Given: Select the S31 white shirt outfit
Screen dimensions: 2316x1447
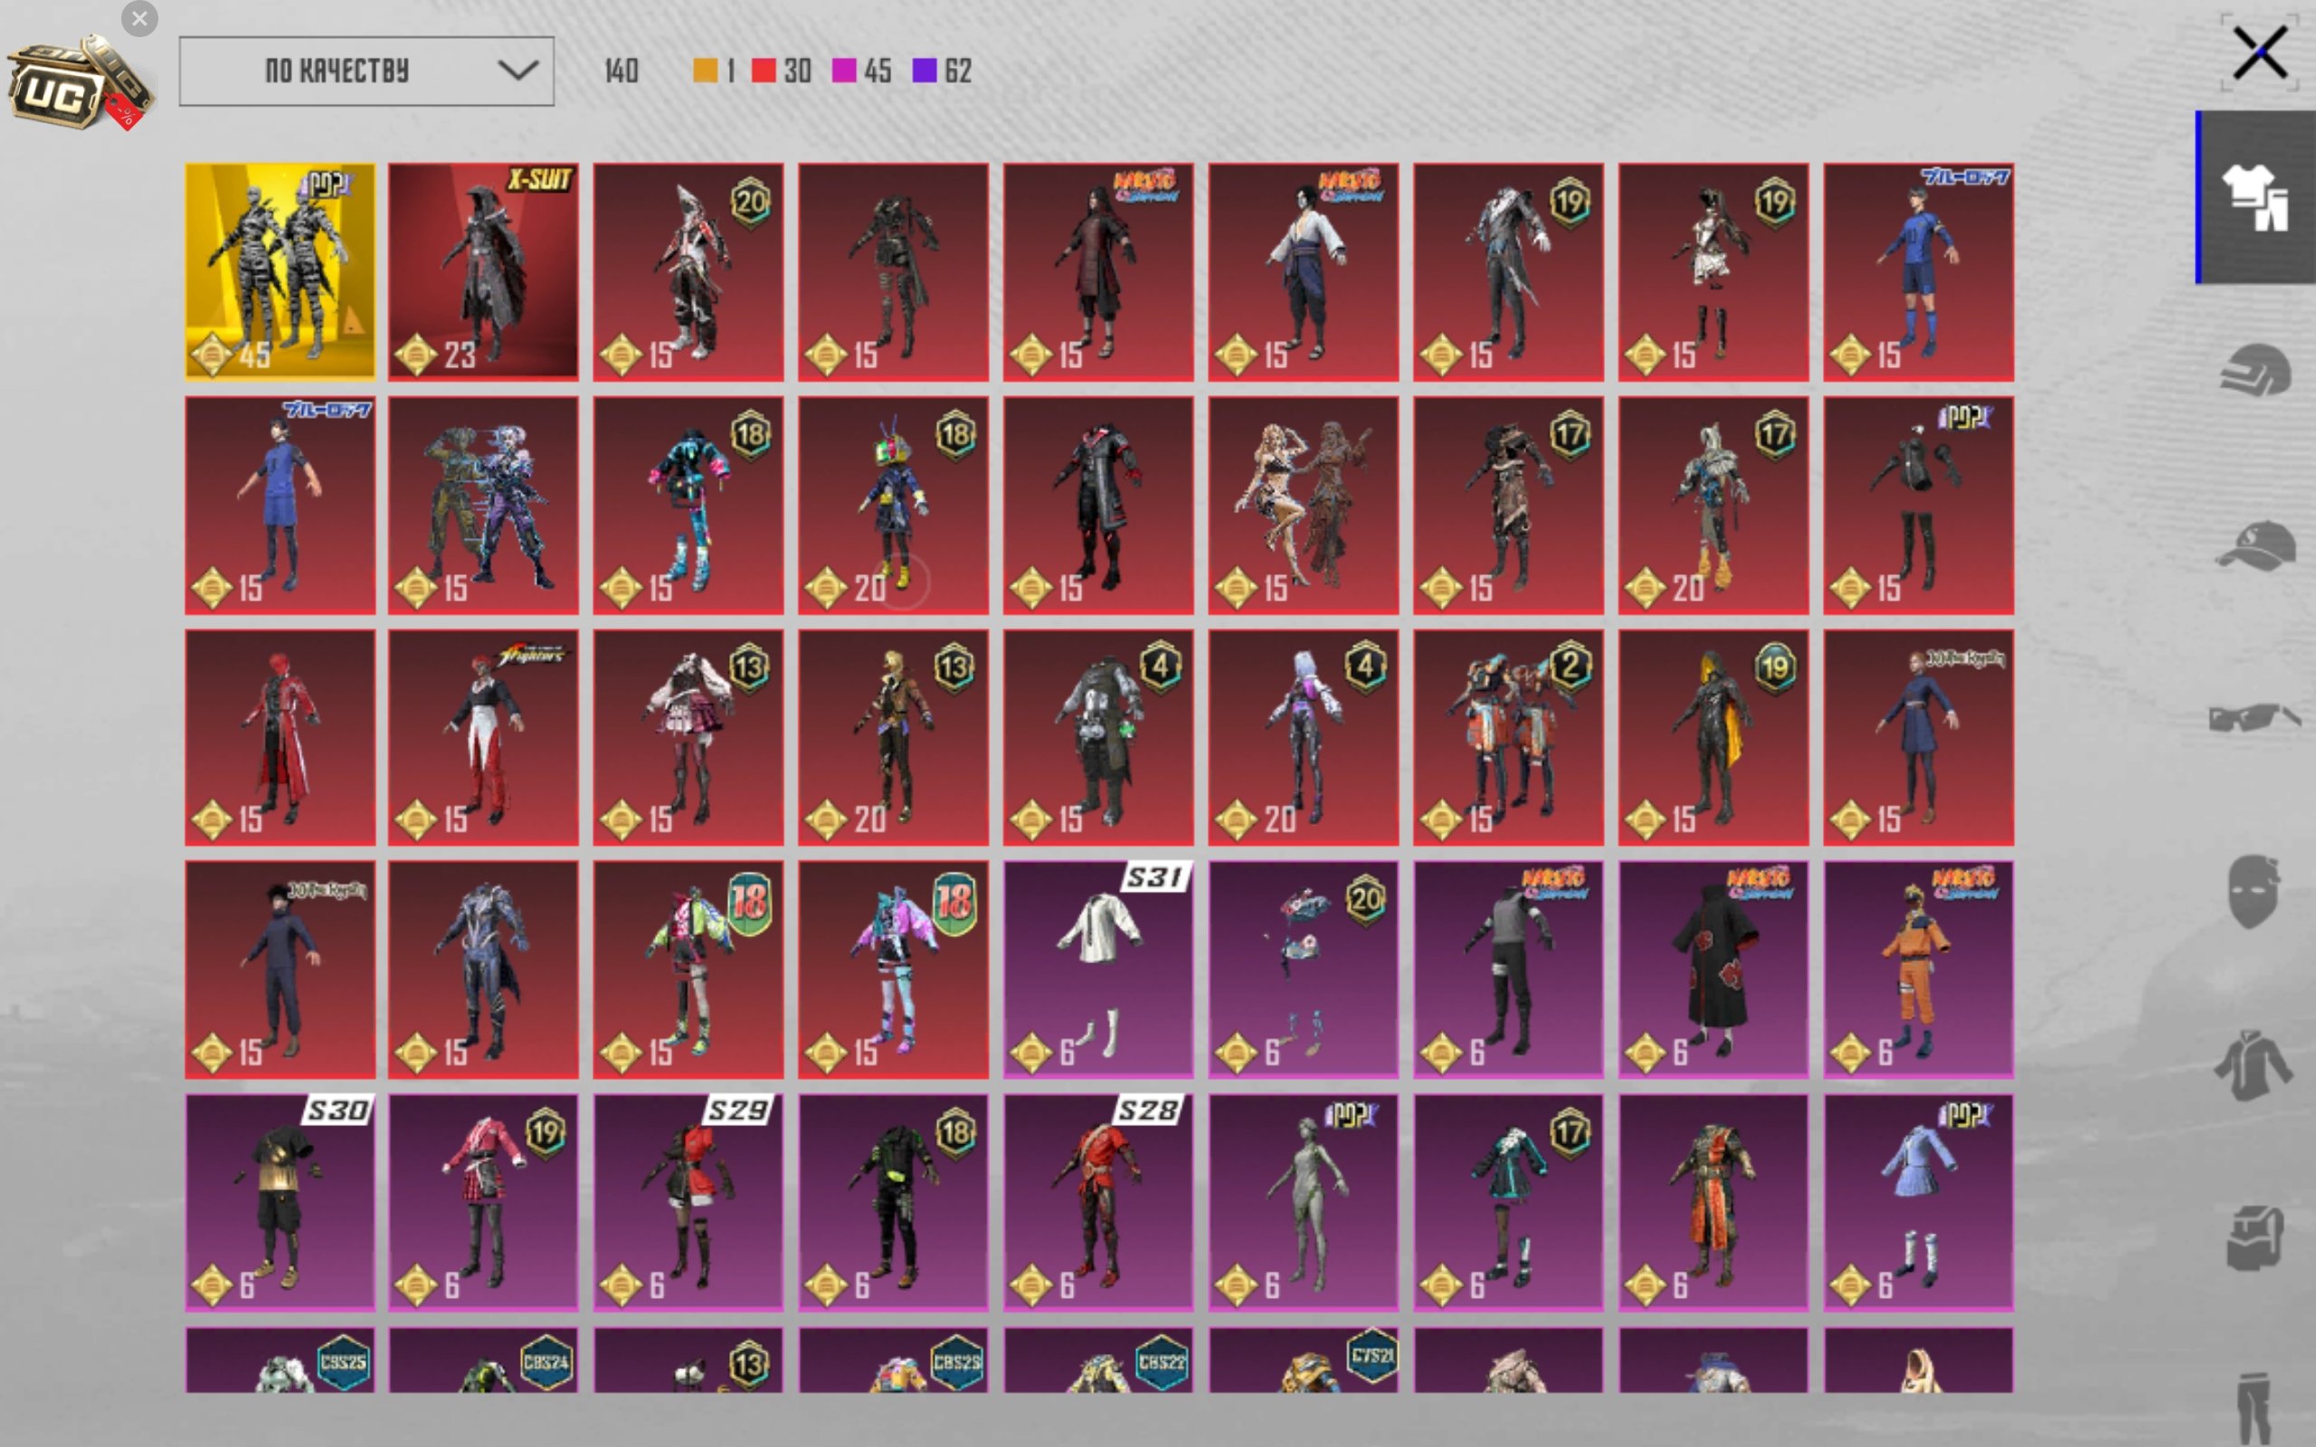Looking at the screenshot, I should 1098,970.
